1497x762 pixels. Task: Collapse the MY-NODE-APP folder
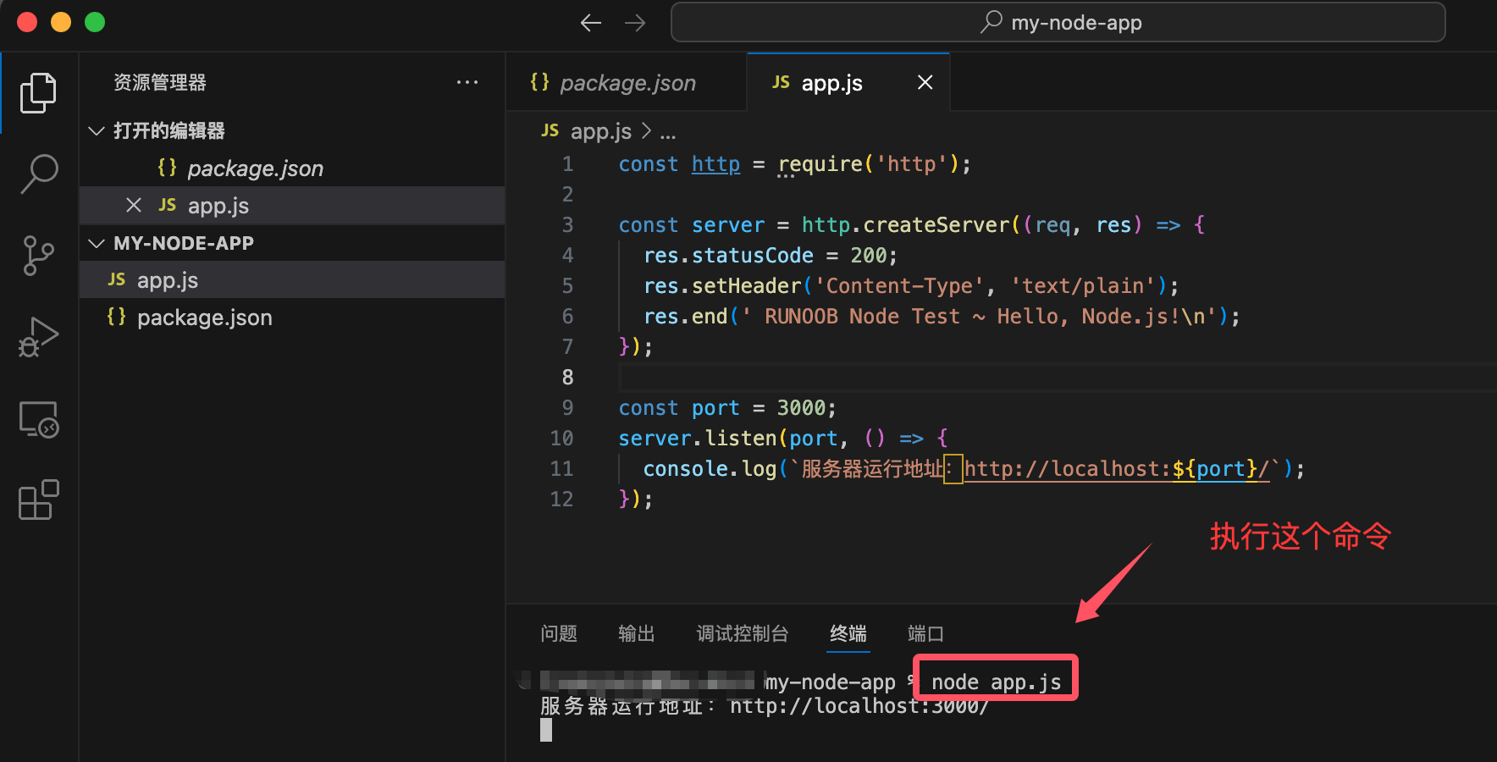[96, 243]
